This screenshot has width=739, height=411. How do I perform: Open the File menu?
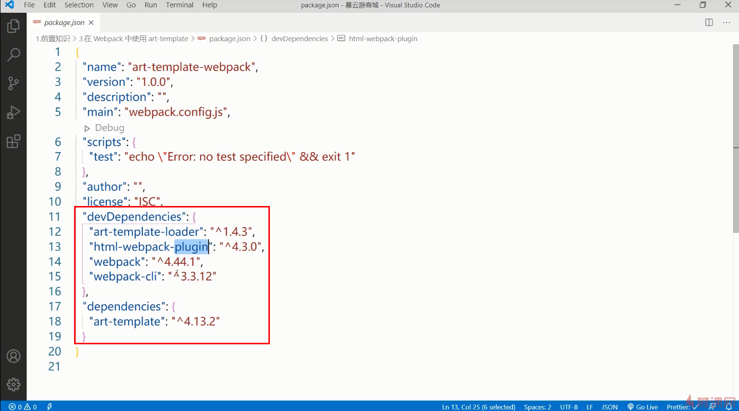click(x=29, y=5)
